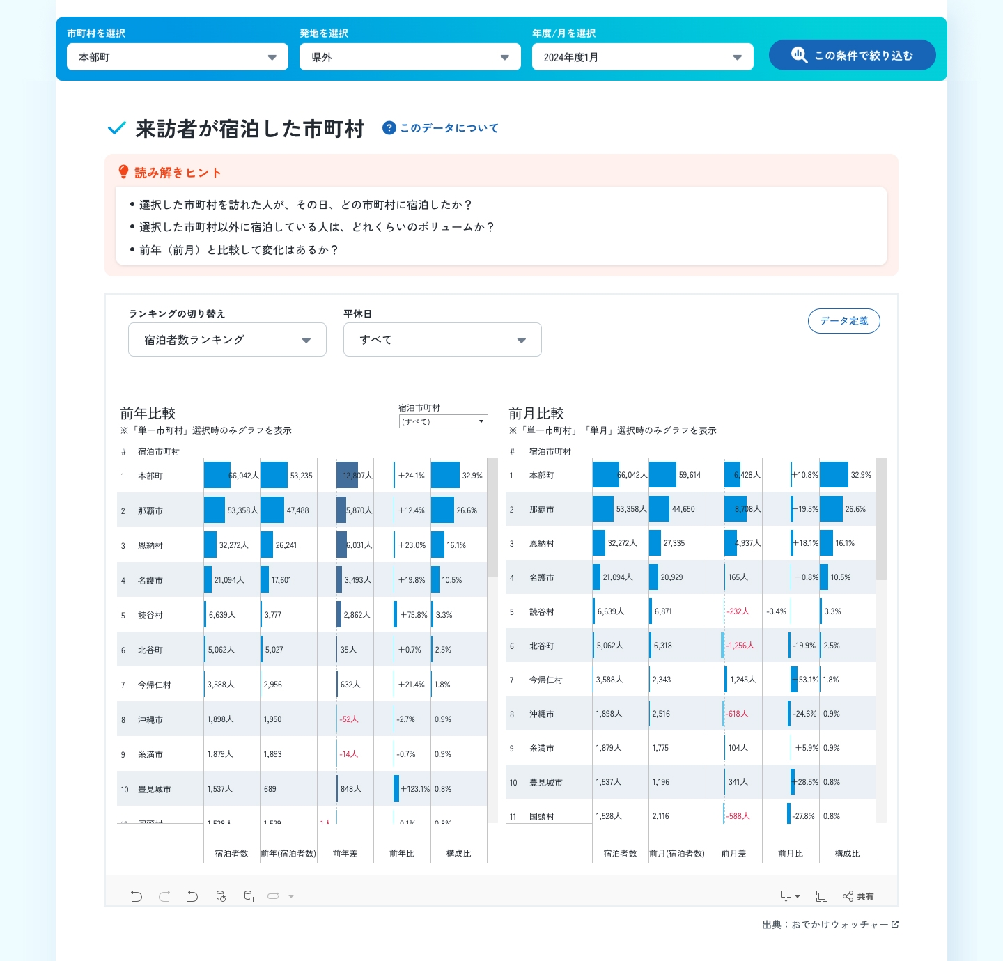
Task: Open the 市町村を選択 dropdown showing 本部町
Action: [x=177, y=56]
